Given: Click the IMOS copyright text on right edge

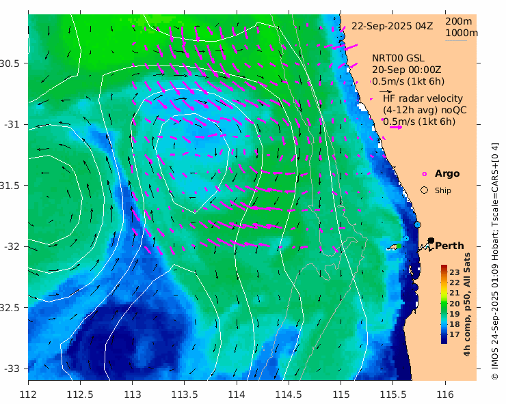Looking at the screenshot, I should tap(494, 261).
